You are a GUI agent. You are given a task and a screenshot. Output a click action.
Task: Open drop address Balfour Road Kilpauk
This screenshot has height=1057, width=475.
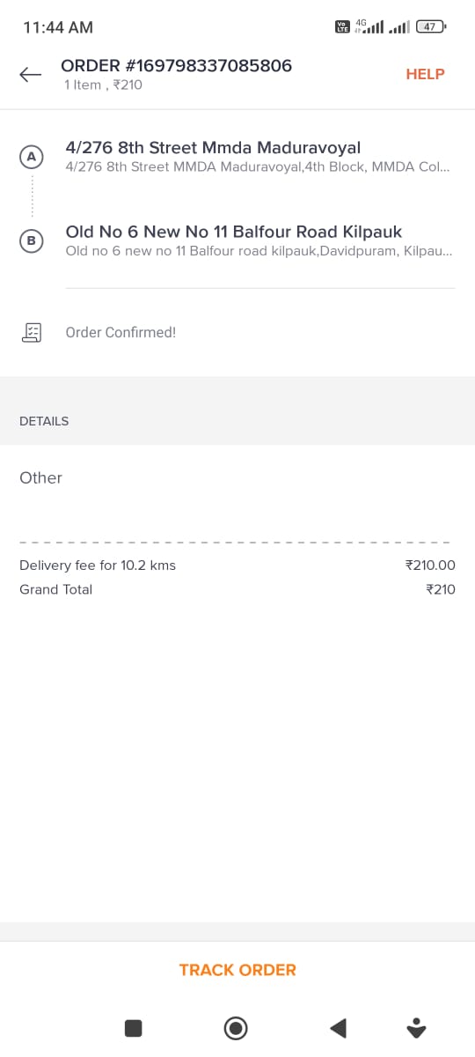point(259,240)
